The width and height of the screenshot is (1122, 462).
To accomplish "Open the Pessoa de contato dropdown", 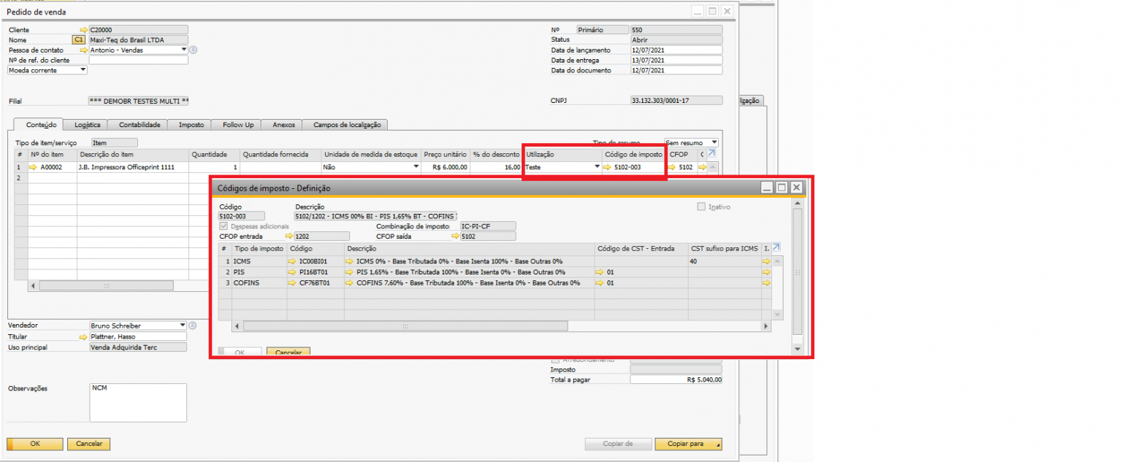I will (183, 50).
